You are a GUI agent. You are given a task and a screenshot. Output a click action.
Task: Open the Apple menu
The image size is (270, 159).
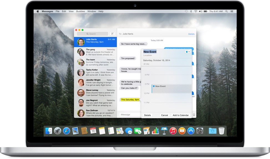click(x=38, y=11)
